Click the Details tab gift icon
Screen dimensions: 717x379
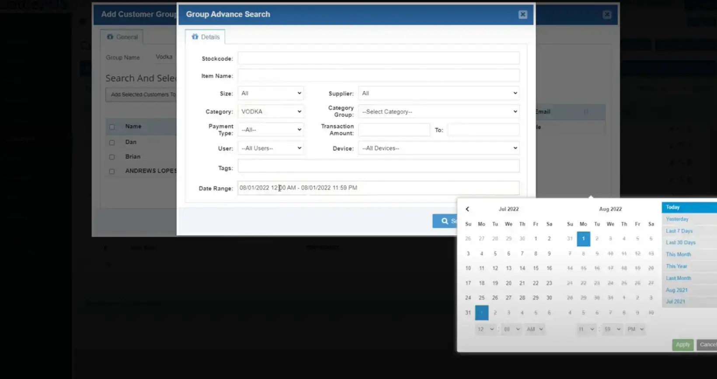(x=195, y=37)
